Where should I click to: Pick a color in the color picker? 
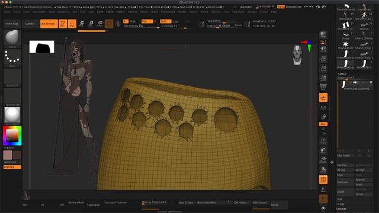coord(12,135)
